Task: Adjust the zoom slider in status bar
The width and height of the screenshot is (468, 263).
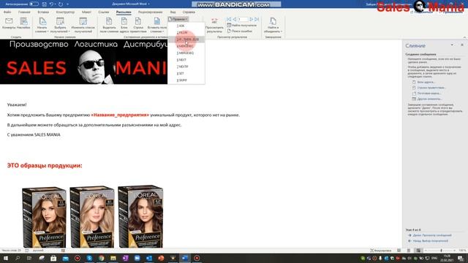Action: tap(441, 251)
